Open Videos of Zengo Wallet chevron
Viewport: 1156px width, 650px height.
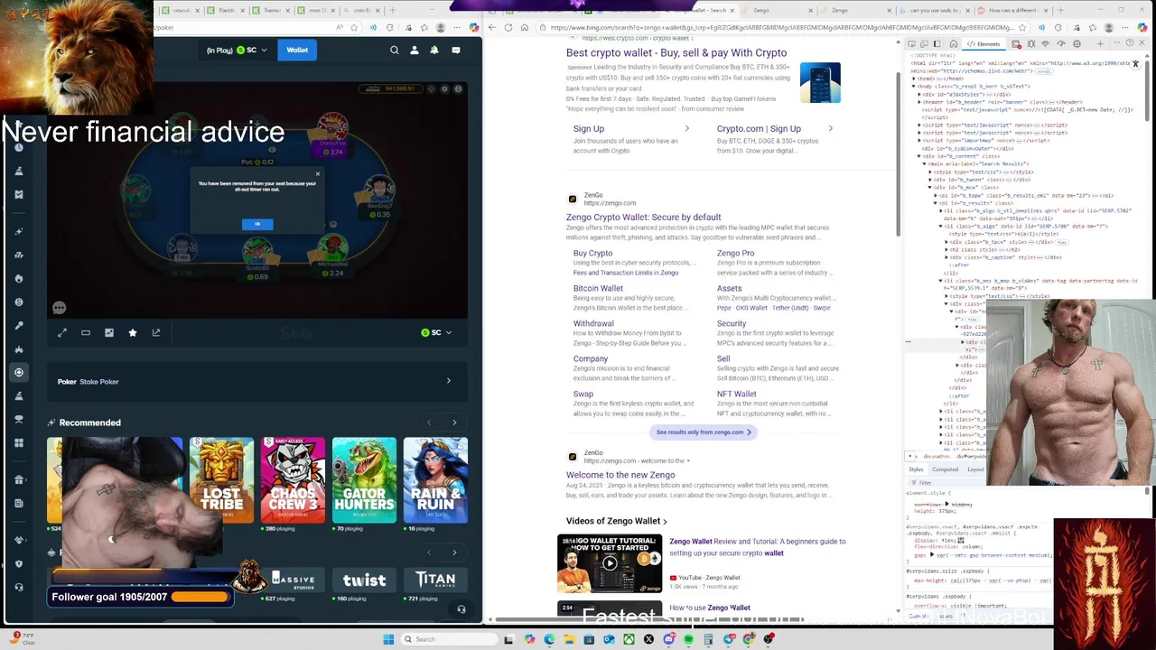666,522
